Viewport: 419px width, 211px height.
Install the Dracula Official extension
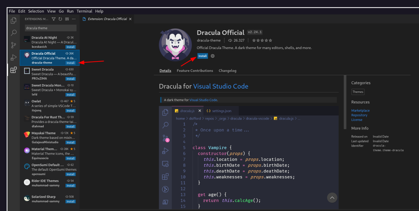pos(202,56)
